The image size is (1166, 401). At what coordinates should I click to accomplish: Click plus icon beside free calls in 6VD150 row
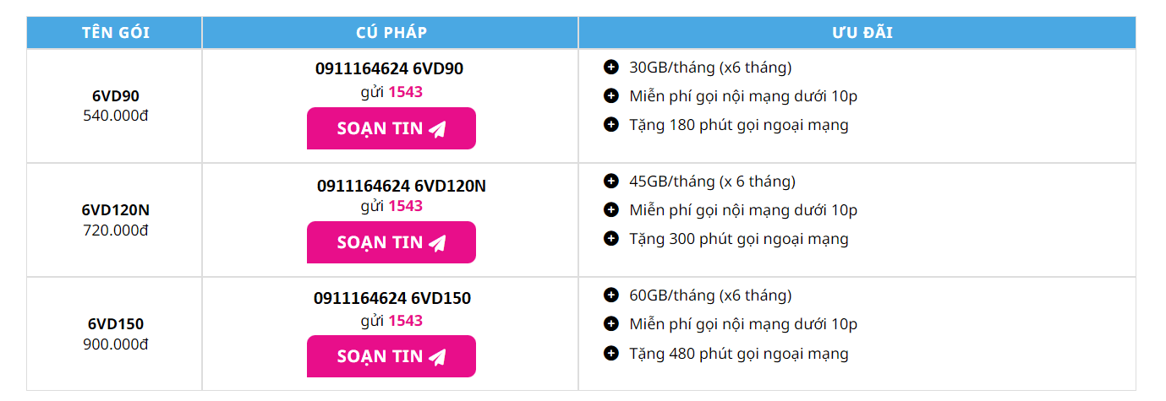tap(611, 324)
